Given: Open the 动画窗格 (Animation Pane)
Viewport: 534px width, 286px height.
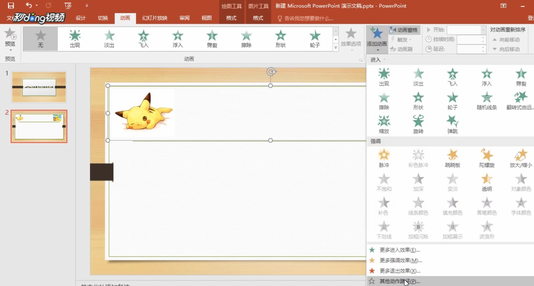Looking at the screenshot, I should (404, 30).
